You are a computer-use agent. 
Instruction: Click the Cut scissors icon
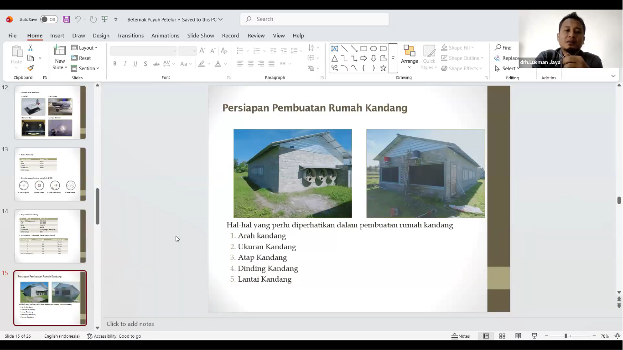(31, 48)
